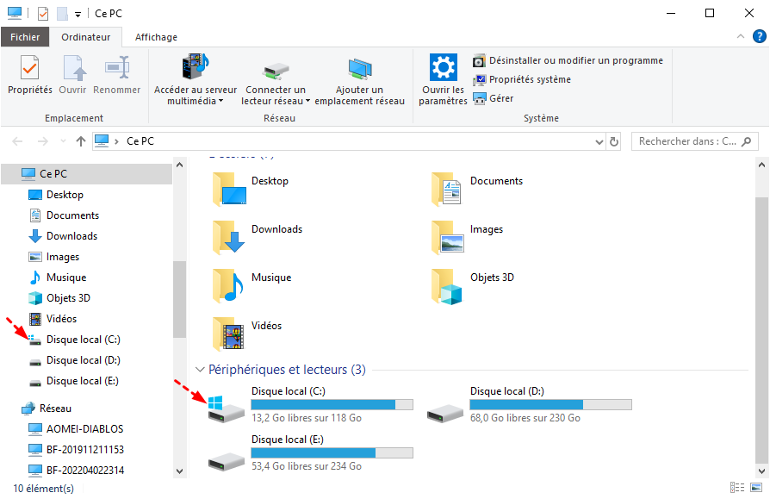Open Ouvrir les paramètres gear icon
The height and width of the screenshot is (499, 770).
(x=443, y=68)
